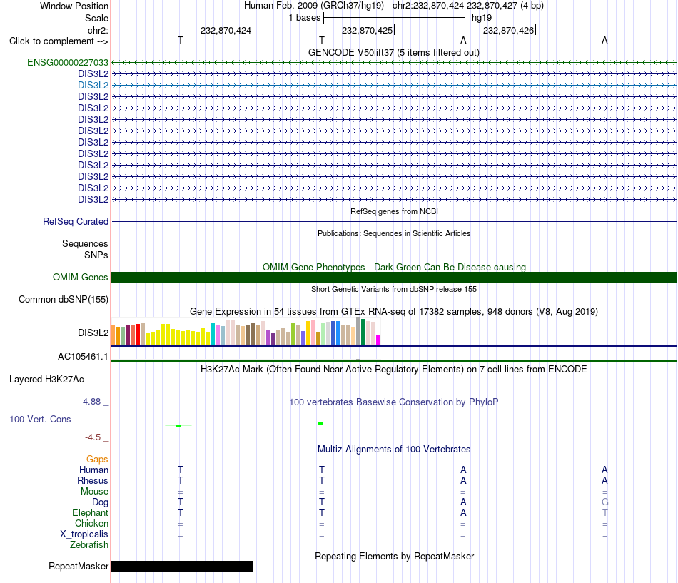Screen dimensions: 678x583
Task: Click the 4.88 PhyloP upper value
Action: coord(91,402)
